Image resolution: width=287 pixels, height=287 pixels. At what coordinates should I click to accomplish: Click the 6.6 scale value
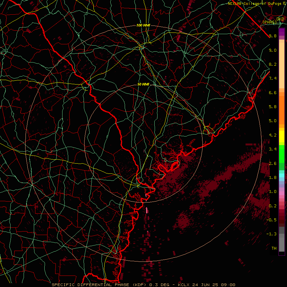tap(273, 92)
